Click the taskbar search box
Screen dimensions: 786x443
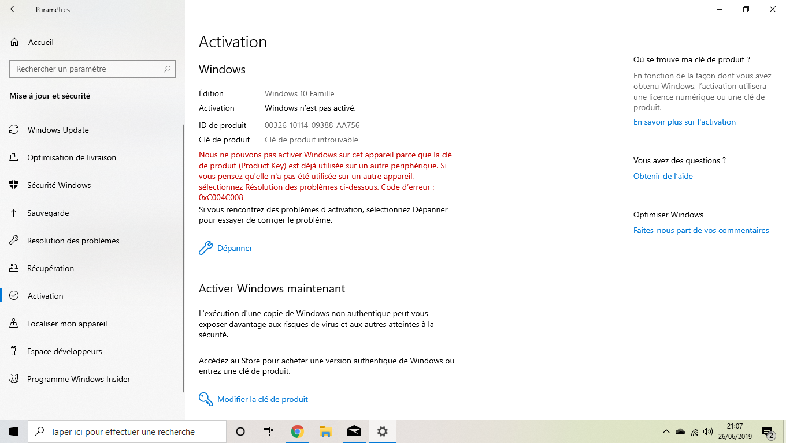click(127, 431)
